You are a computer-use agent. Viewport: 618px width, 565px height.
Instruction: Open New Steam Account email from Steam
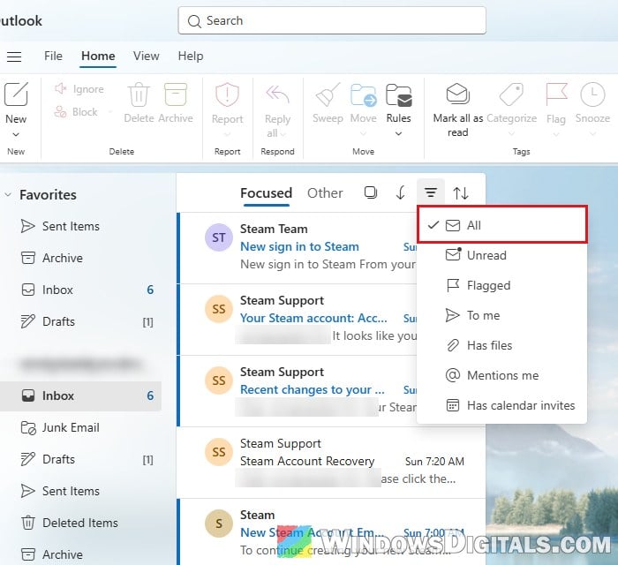(331, 532)
